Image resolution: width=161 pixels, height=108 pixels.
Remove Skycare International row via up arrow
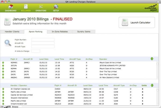click(3, 98)
